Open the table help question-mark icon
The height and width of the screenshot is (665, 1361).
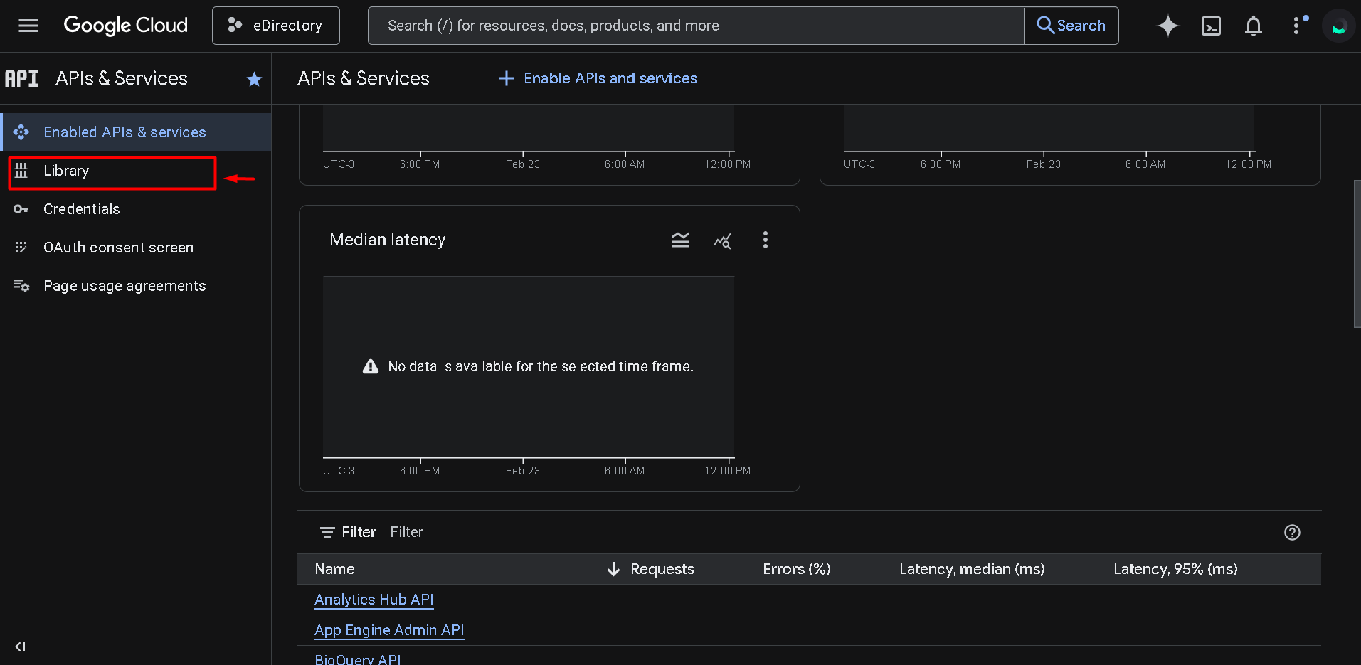pyautogui.click(x=1292, y=532)
